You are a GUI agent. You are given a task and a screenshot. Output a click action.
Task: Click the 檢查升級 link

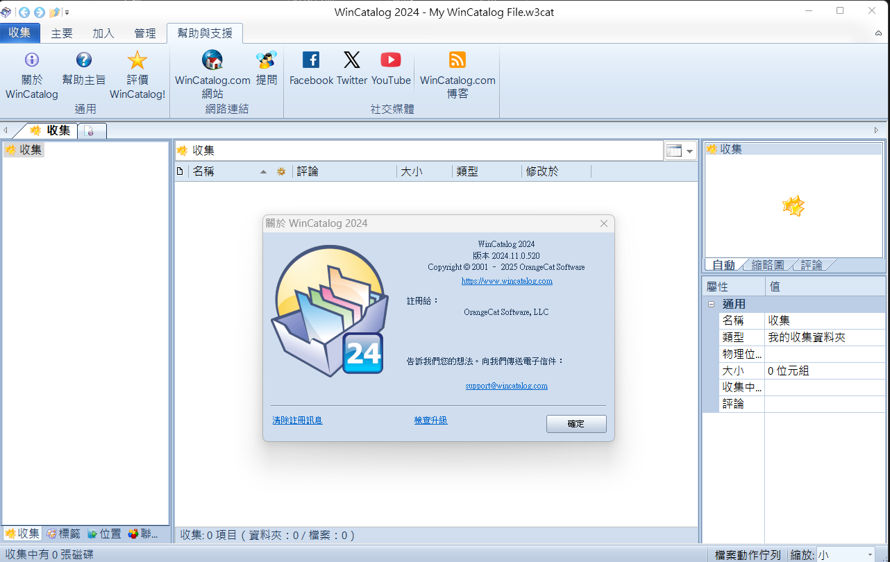(x=430, y=420)
